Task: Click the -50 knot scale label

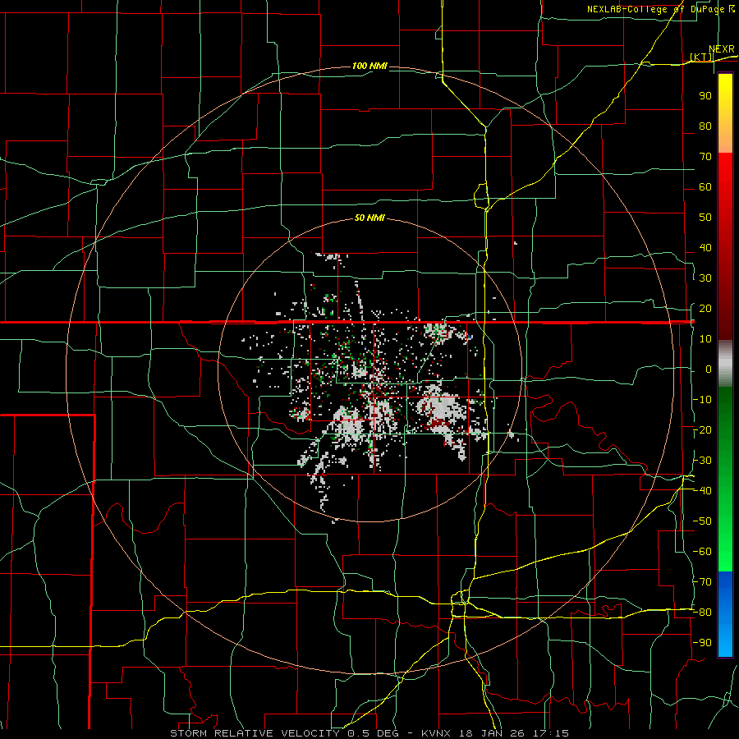Action: 702,521
